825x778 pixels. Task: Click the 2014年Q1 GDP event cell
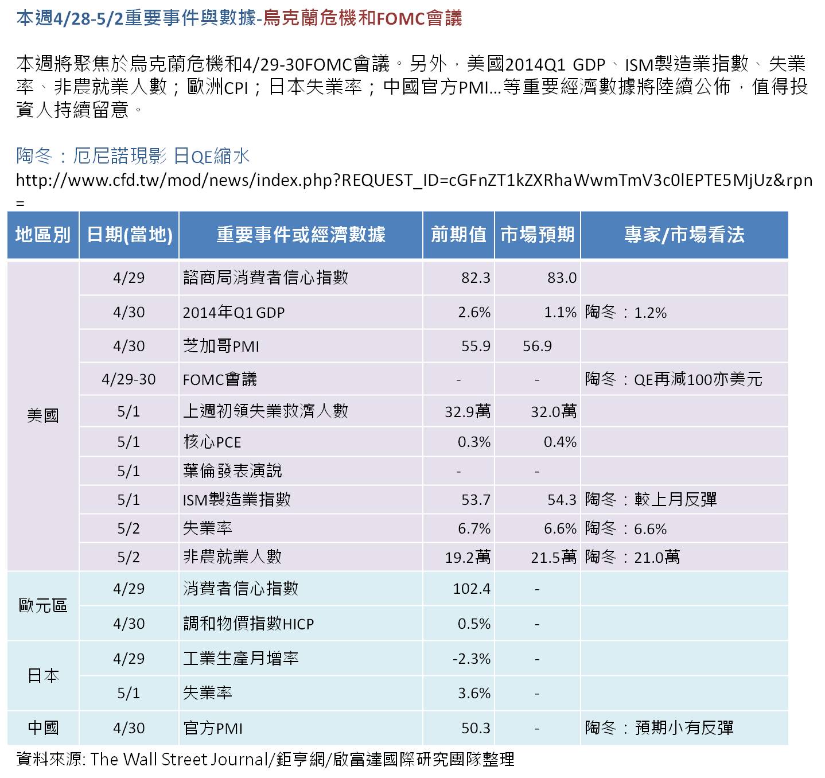[301, 313]
